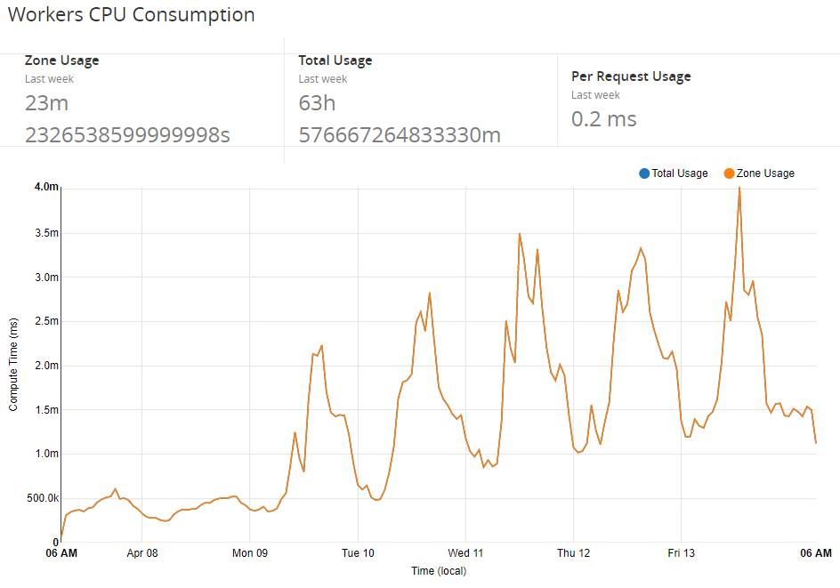The height and width of the screenshot is (588, 840).
Task: Click the Time (local) axis title
Action: click(438, 571)
